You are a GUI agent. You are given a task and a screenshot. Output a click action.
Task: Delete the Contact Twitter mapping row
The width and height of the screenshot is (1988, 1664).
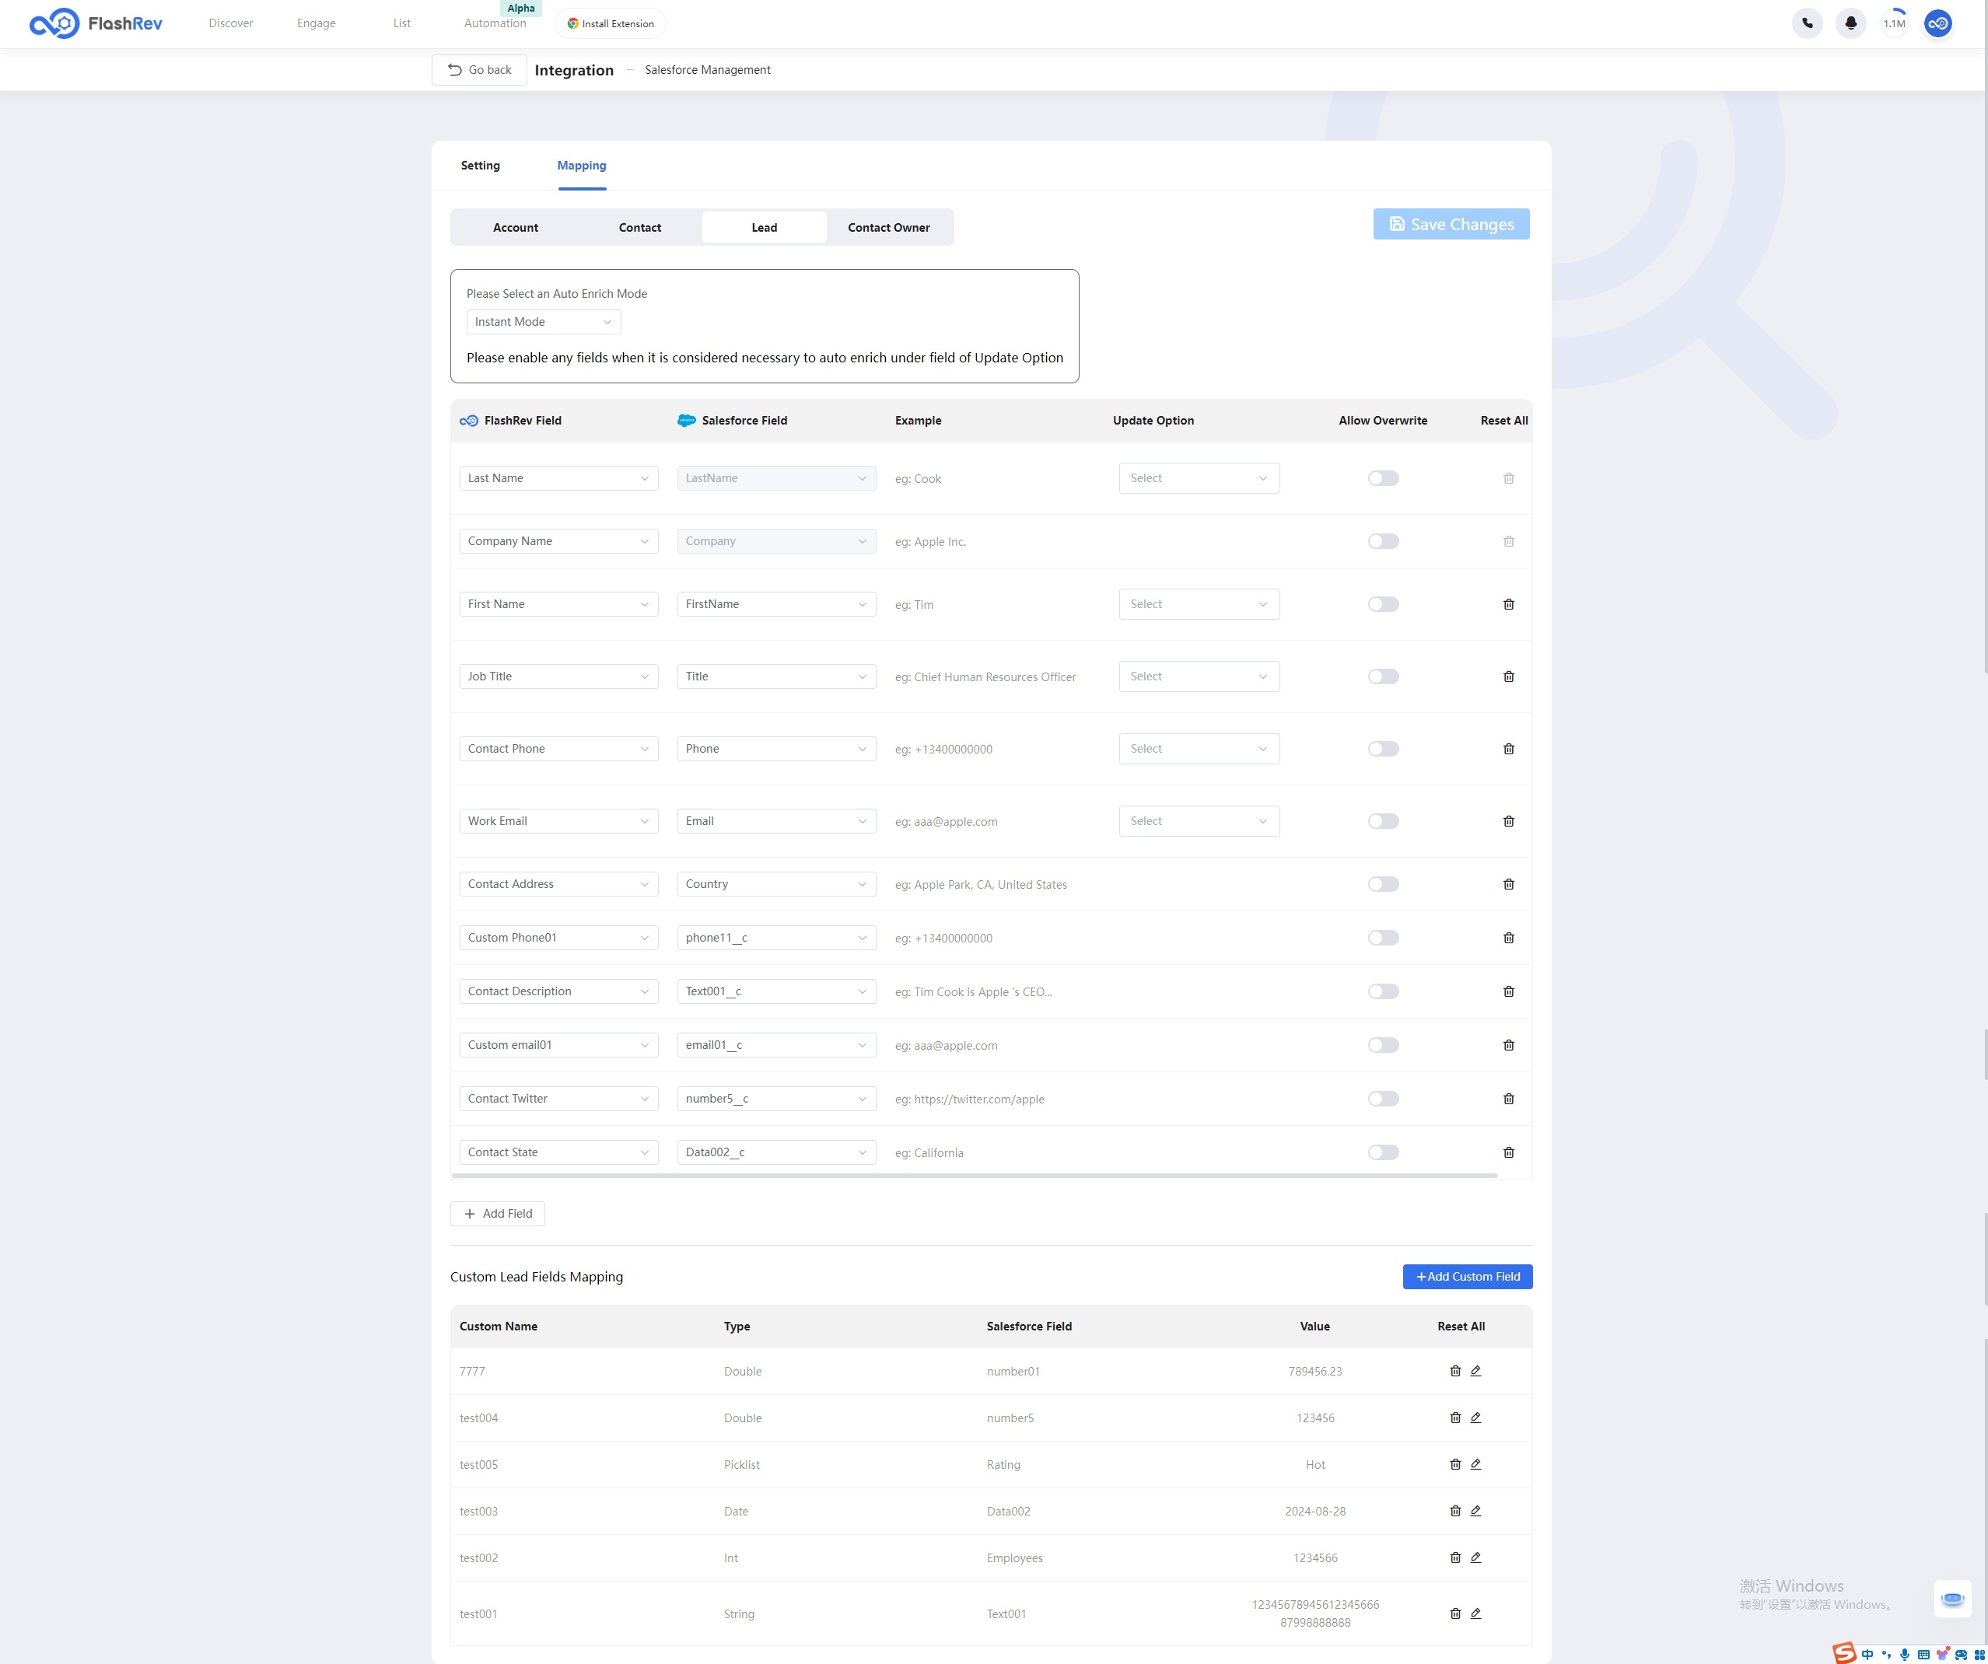(1509, 1099)
